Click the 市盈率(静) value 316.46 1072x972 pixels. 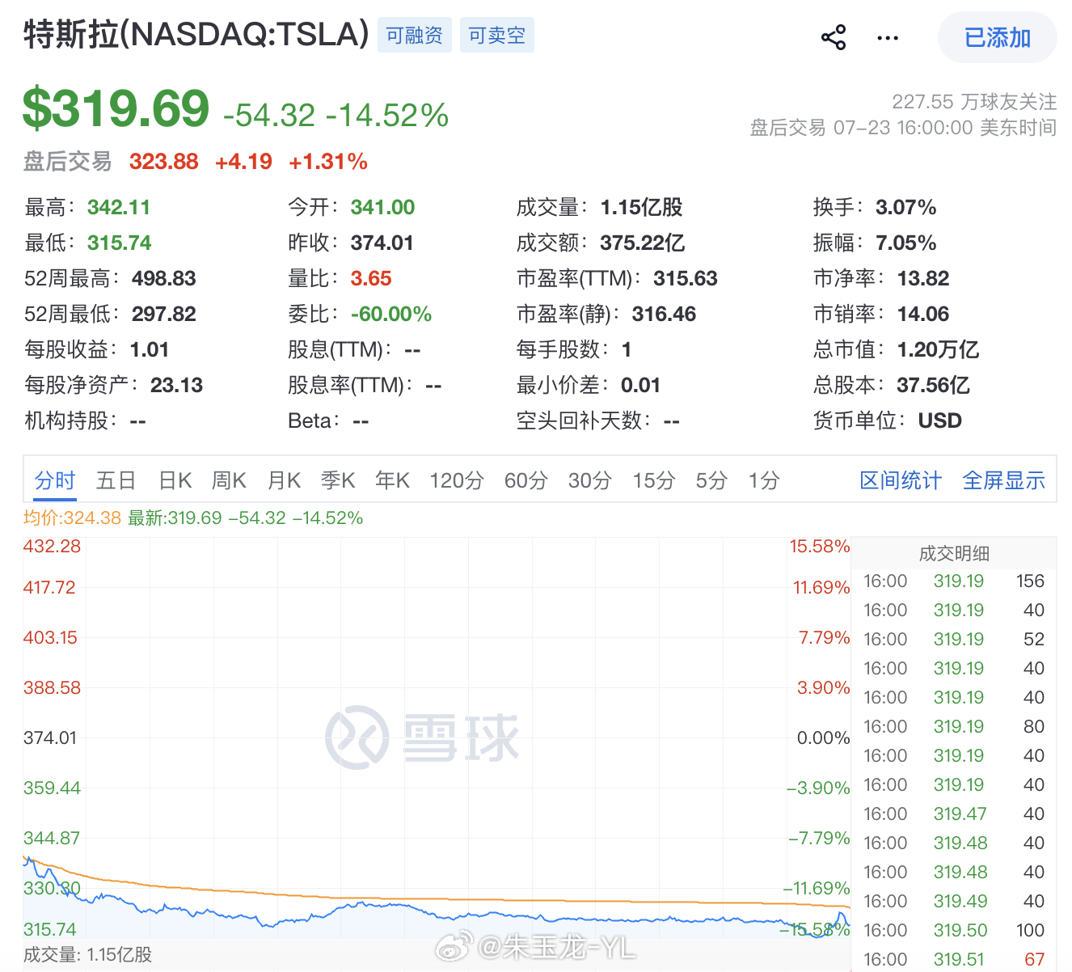(x=664, y=314)
